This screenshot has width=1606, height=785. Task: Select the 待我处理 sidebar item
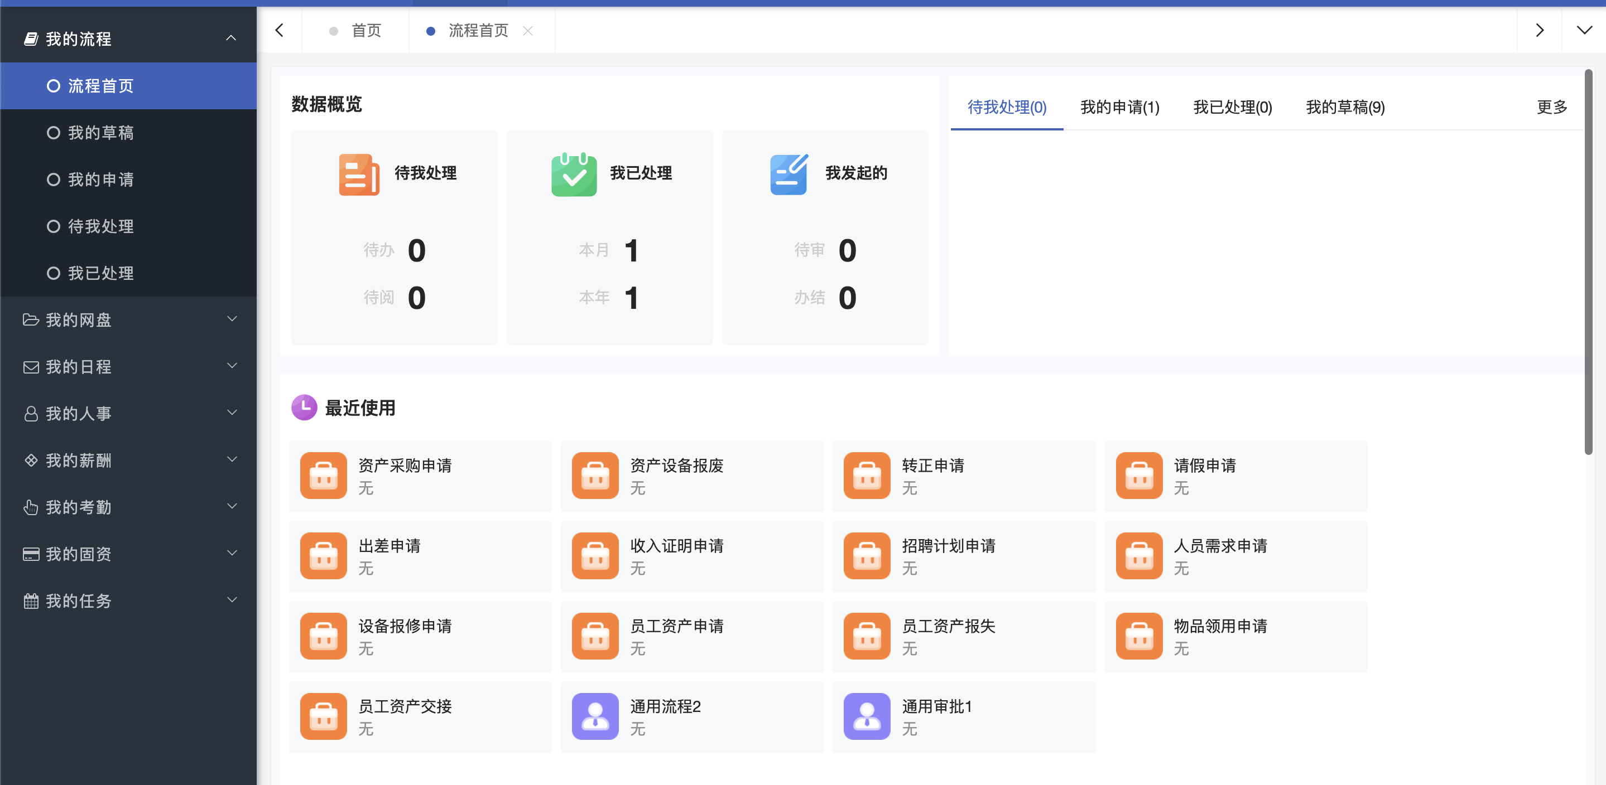128,226
